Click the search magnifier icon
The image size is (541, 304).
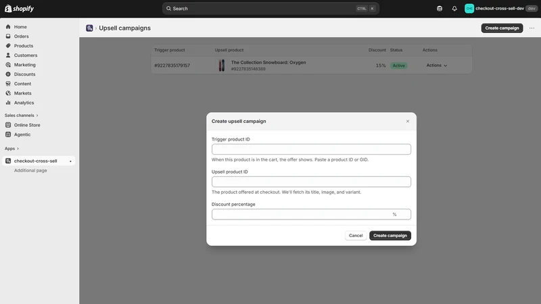[168, 9]
